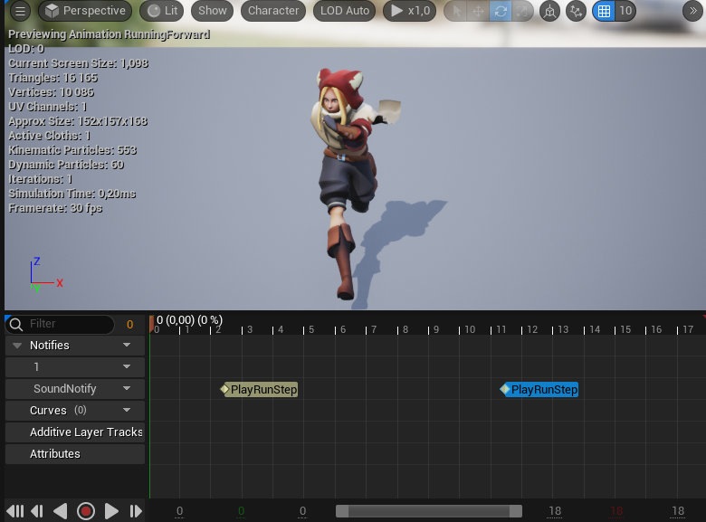Click the view range start value 0
This screenshot has height=522, width=706.
tap(302, 511)
